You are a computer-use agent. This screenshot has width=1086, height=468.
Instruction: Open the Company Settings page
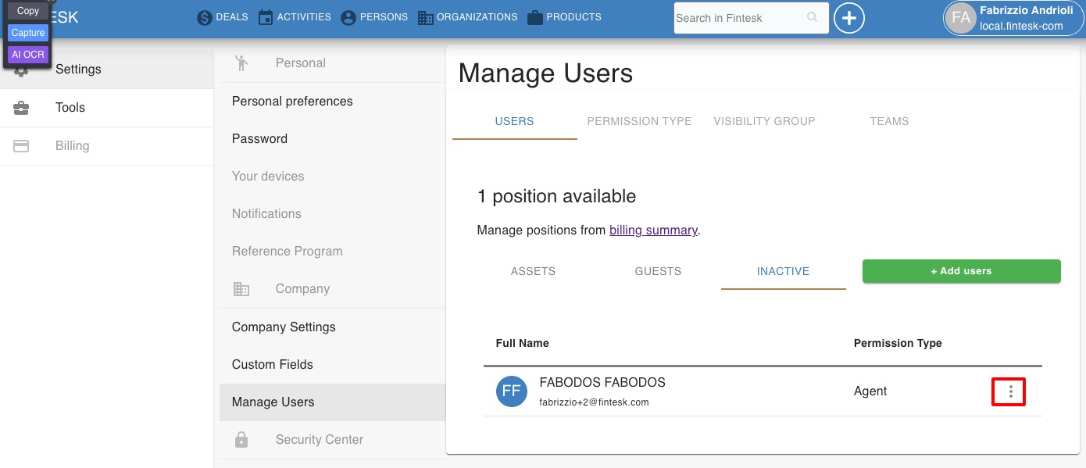pos(332,327)
